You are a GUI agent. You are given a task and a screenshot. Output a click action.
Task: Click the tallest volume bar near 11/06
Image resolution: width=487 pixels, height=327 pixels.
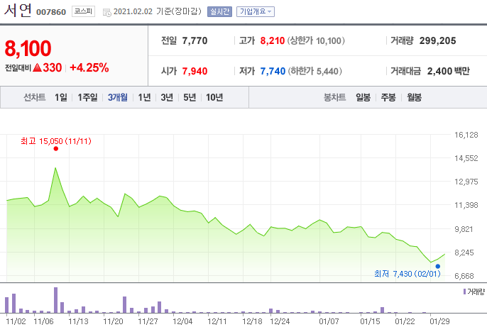56,300
